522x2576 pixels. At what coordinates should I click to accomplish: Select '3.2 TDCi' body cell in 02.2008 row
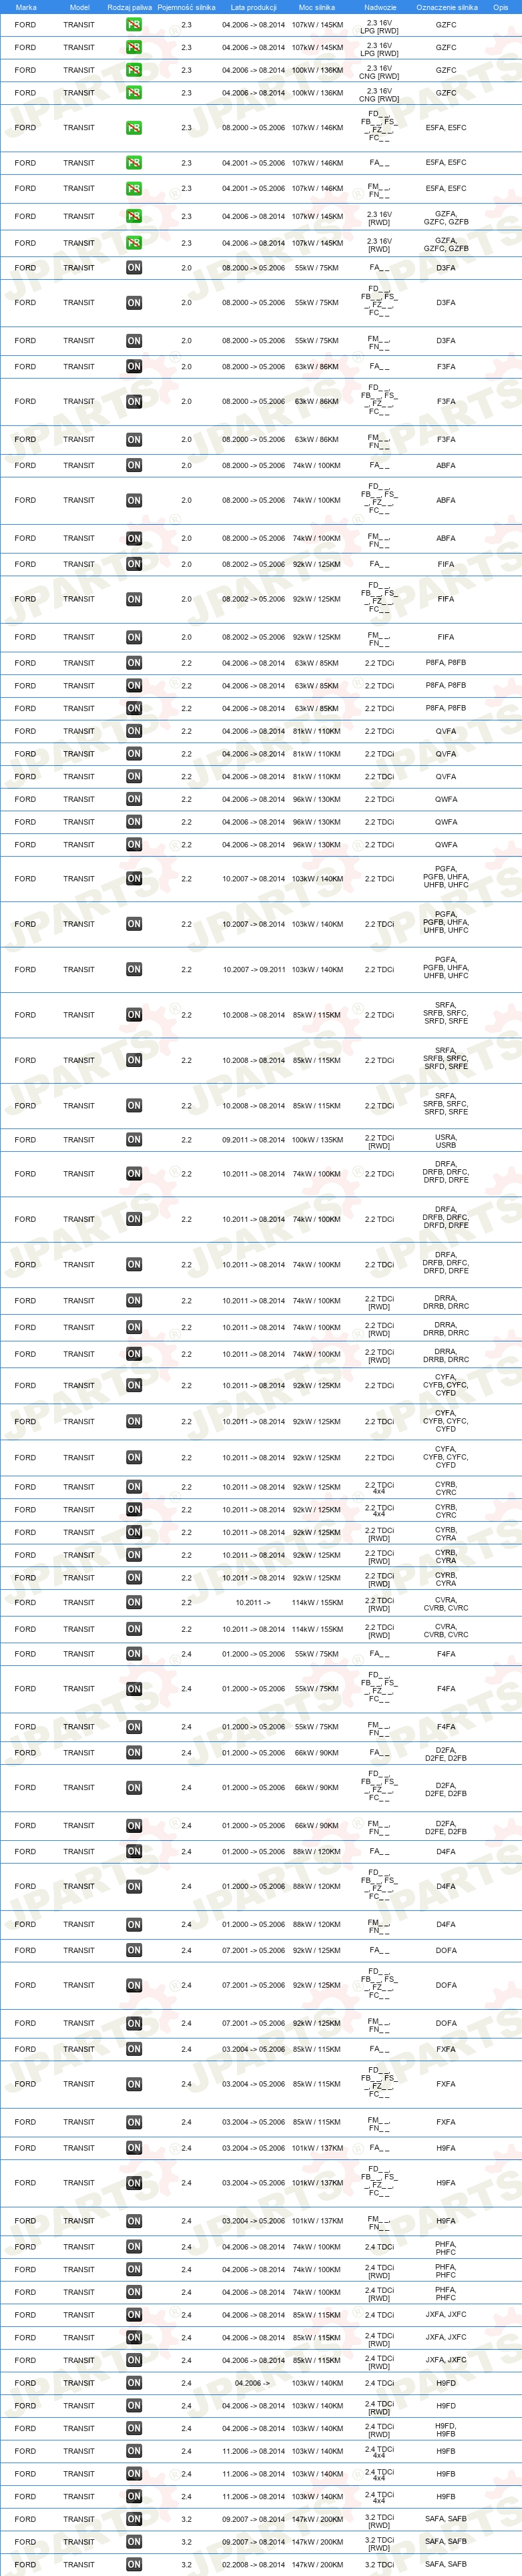click(x=379, y=2565)
